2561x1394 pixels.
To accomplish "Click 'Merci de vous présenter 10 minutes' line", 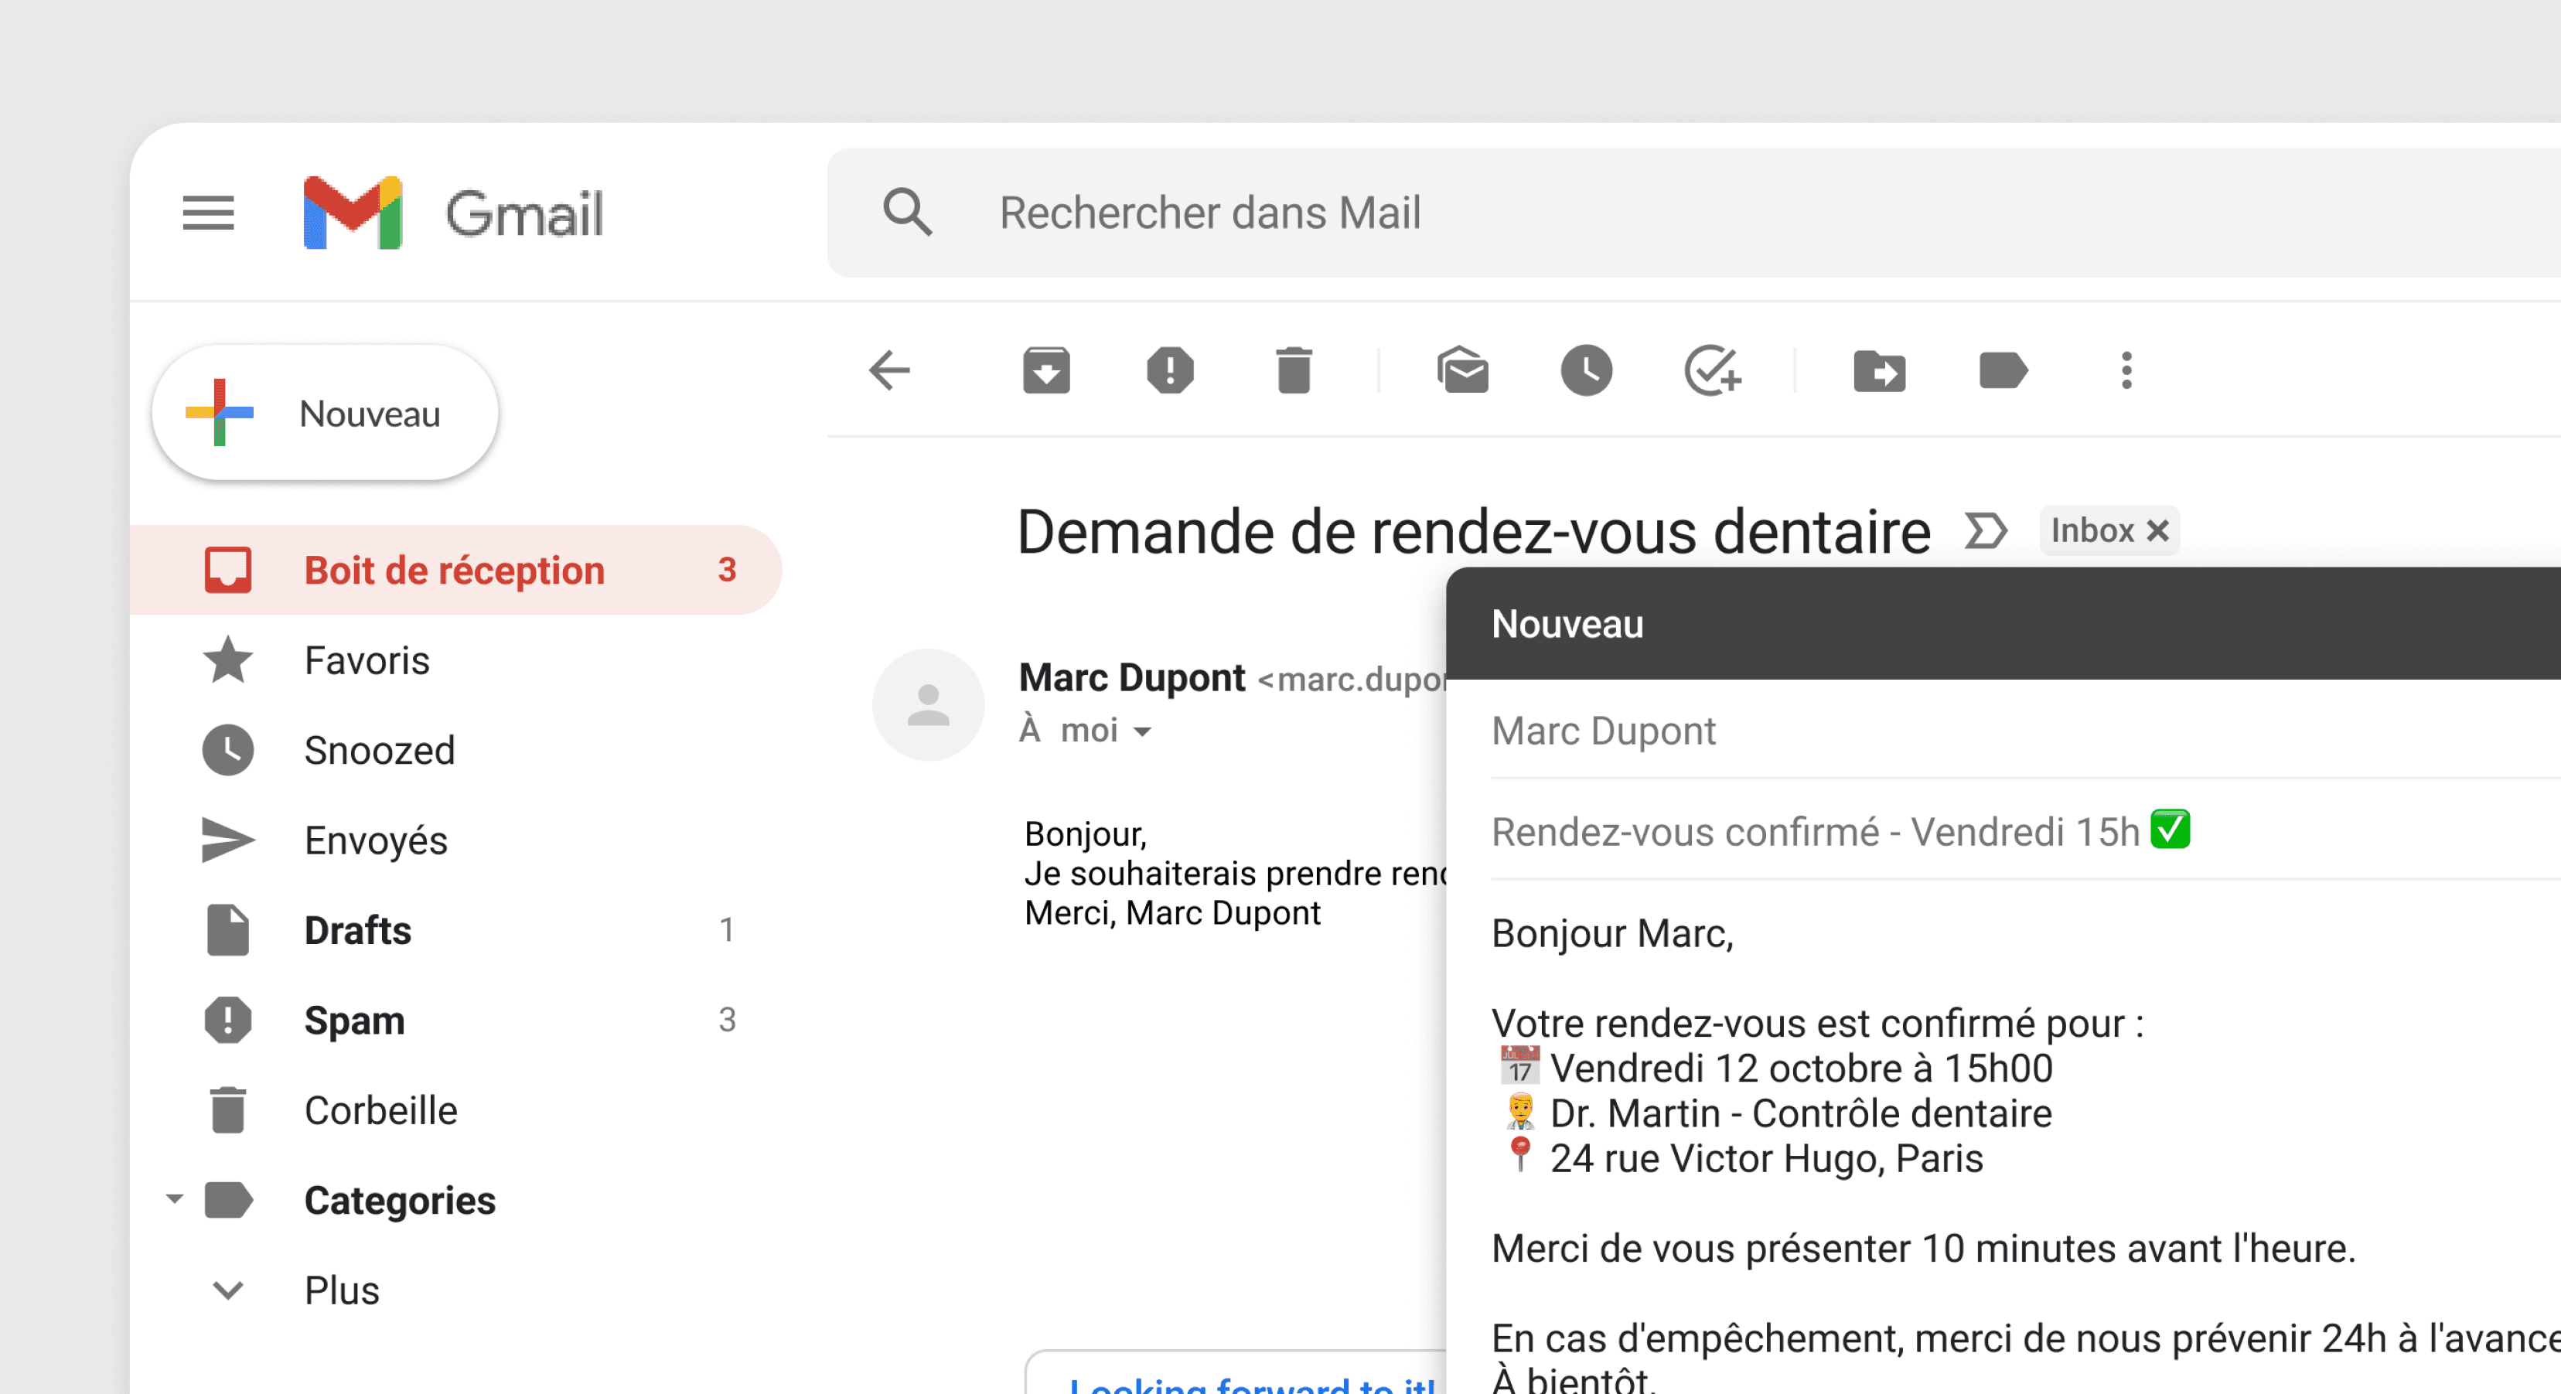I will [1924, 1249].
